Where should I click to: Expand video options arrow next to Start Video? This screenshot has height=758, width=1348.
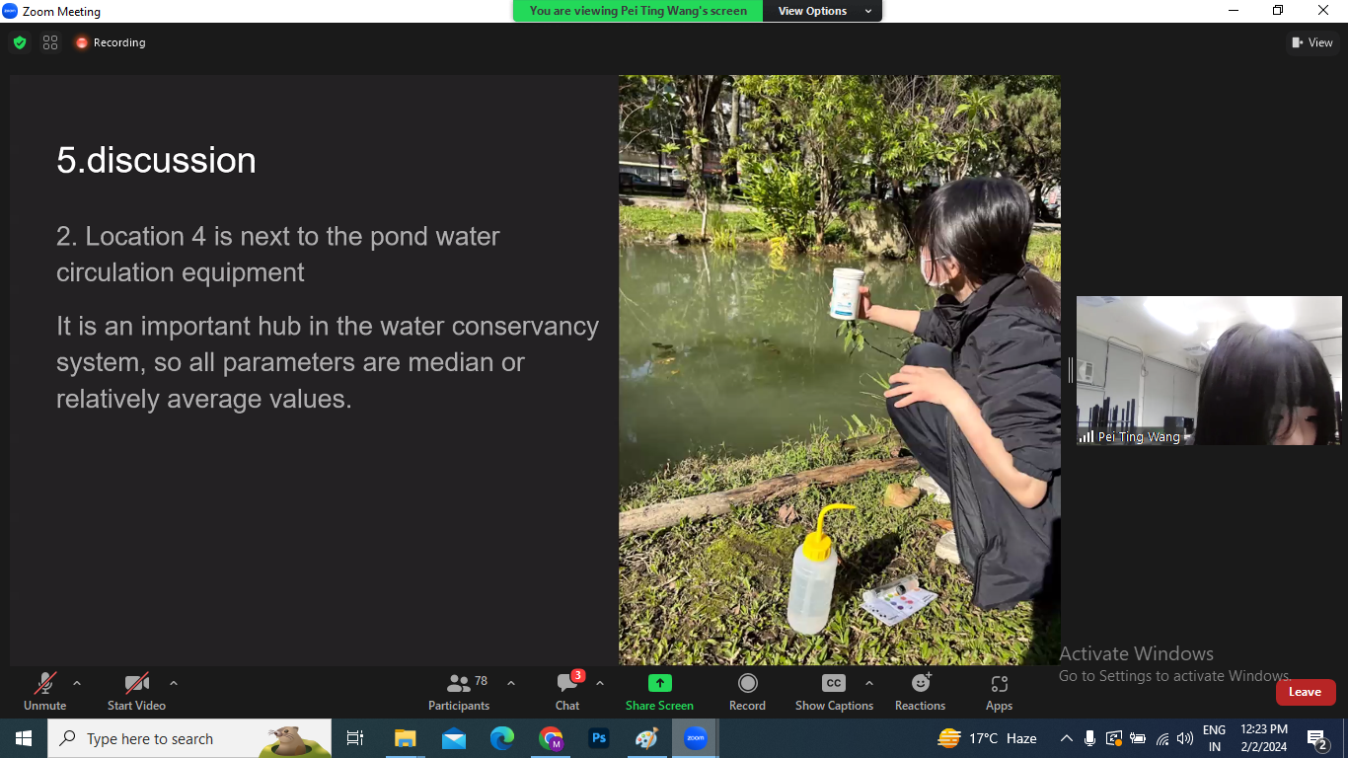pyautogui.click(x=174, y=683)
